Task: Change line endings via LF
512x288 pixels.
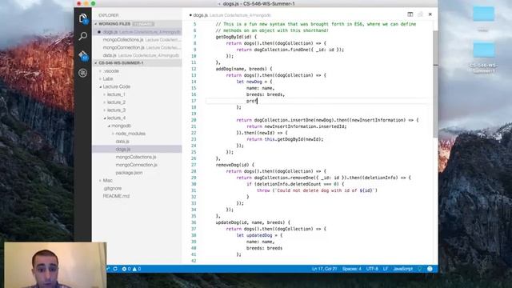Action: point(386,269)
